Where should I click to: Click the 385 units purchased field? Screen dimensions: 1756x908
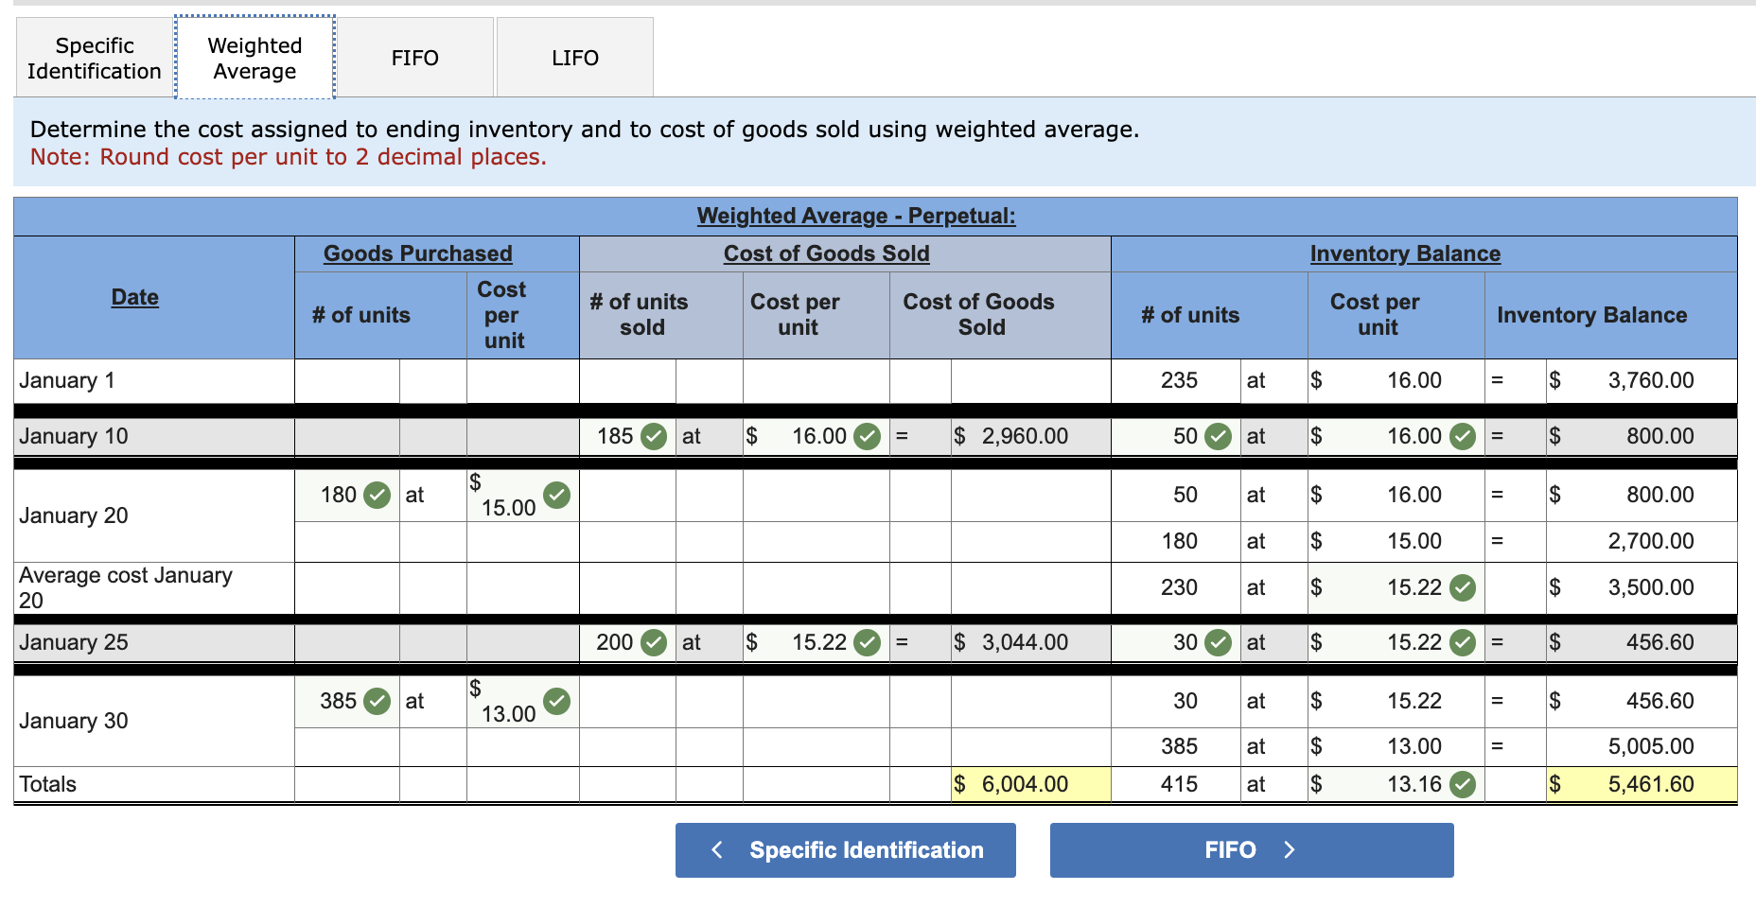[x=347, y=701]
